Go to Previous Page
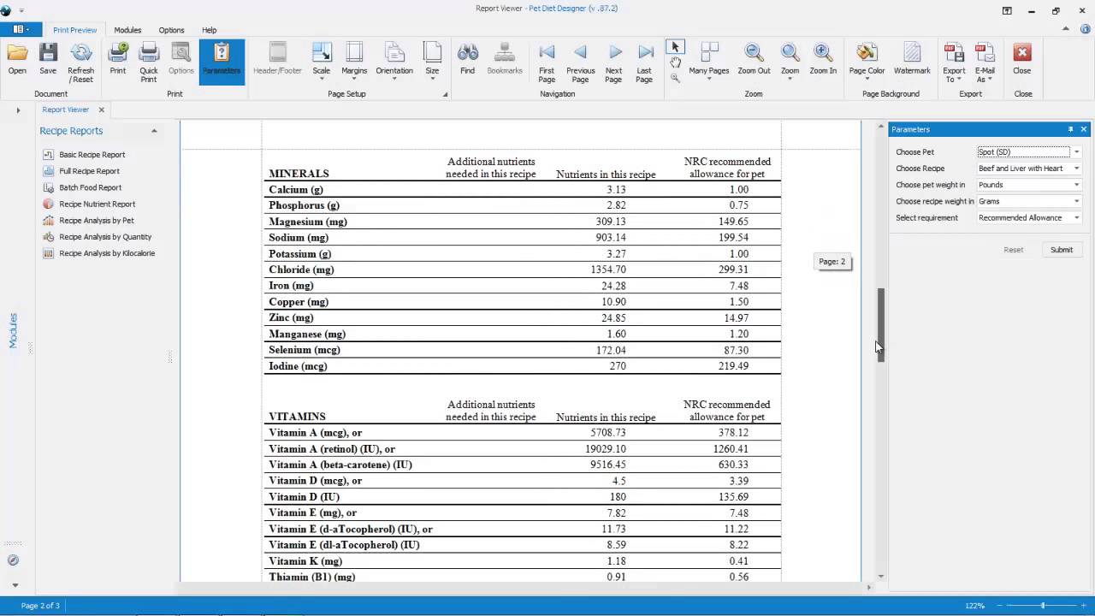This screenshot has height=616, width=1095. [580, 62]
